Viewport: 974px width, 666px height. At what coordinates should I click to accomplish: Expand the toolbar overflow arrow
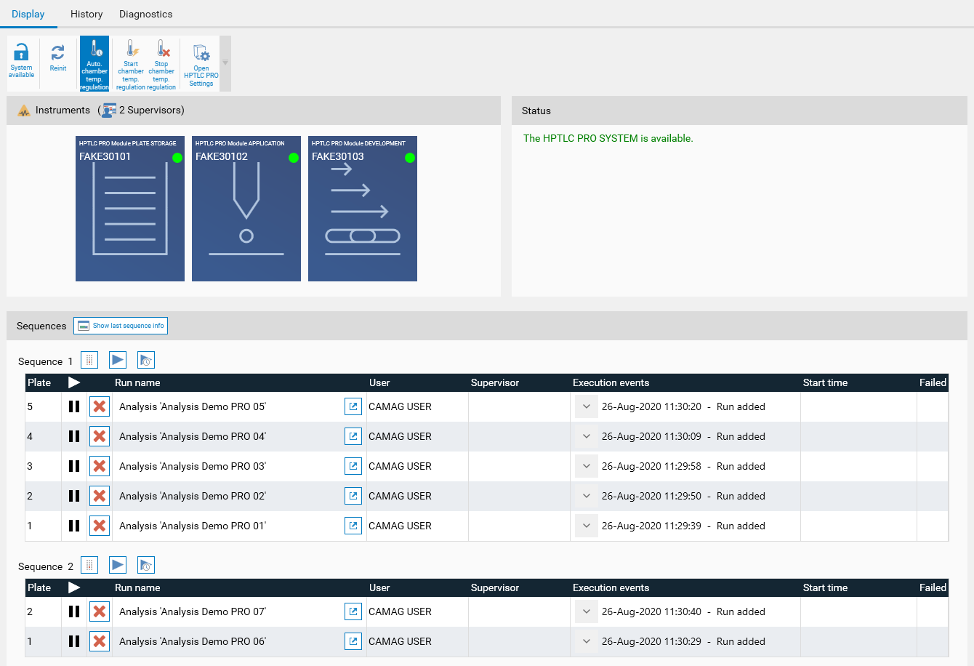pyautogui.click(x=225, y=63)
